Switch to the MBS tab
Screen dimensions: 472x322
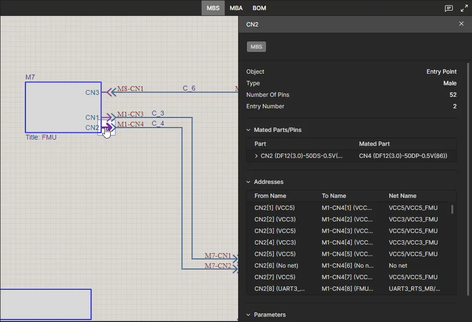pyautogui.click(x=213, y=8)
